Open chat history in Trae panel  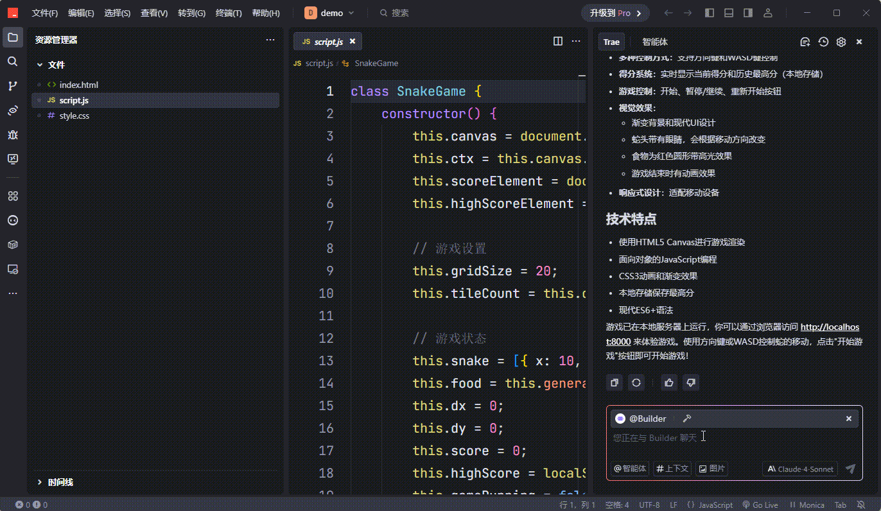tap(823, 42)
